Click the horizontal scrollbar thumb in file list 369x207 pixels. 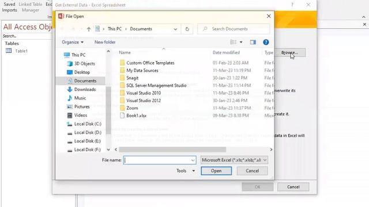[x=172, y=149]
